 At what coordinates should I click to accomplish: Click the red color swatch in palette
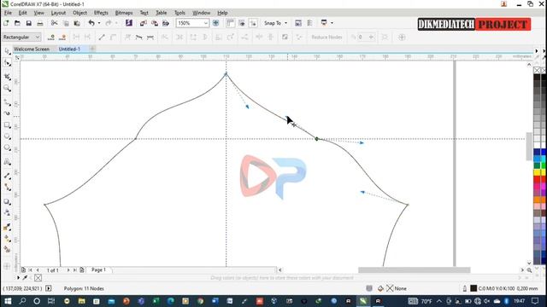click(538, 180)
